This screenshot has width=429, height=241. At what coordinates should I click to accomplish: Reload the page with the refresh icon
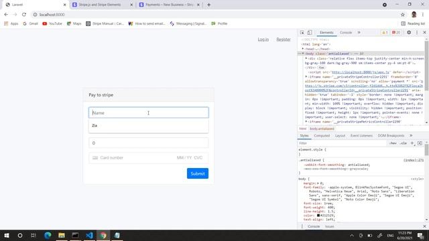pos(24,15)
